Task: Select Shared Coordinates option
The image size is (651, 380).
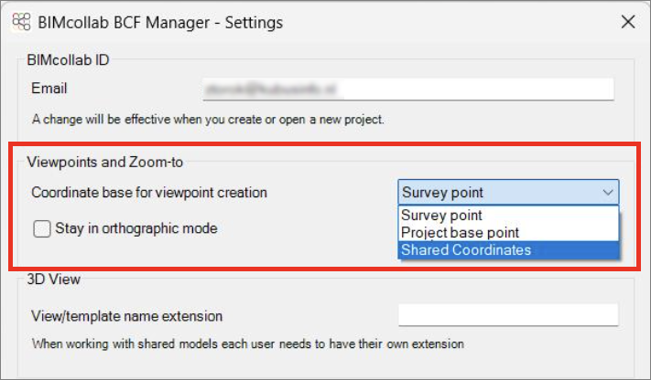Action: pyautogui.click(x=508, y=250)
